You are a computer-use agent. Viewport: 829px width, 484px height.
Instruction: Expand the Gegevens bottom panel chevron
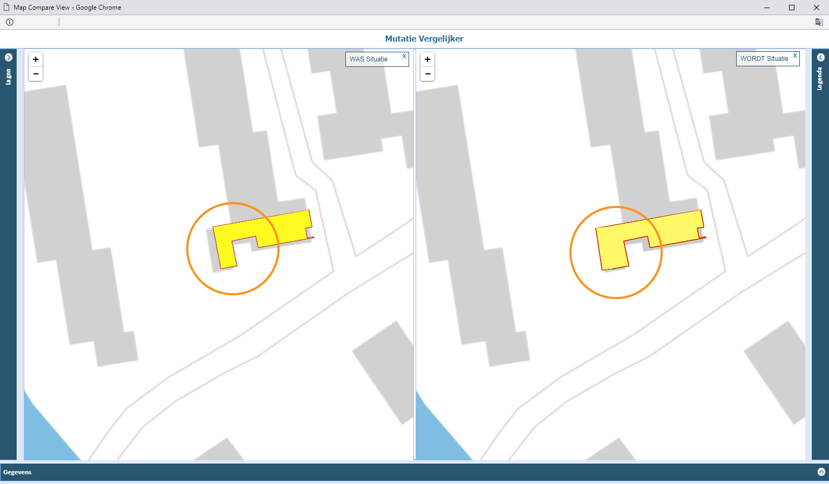821,472
